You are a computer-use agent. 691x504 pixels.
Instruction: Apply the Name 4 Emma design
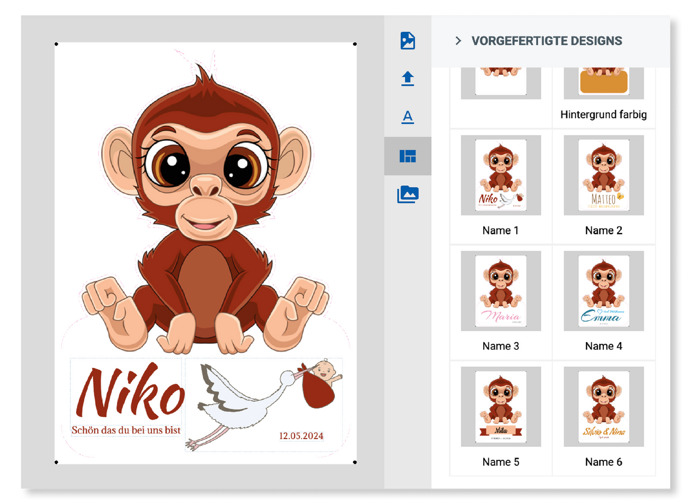(603, 291)
